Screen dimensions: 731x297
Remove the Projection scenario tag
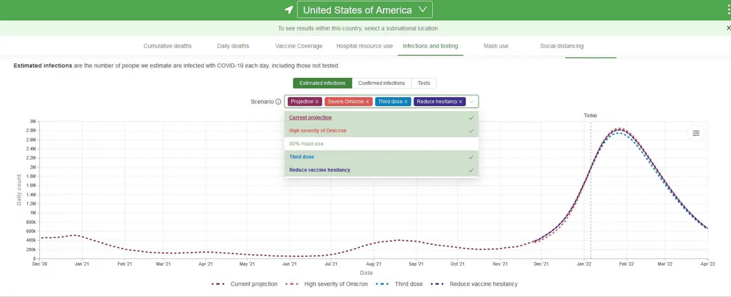[317, 102]
